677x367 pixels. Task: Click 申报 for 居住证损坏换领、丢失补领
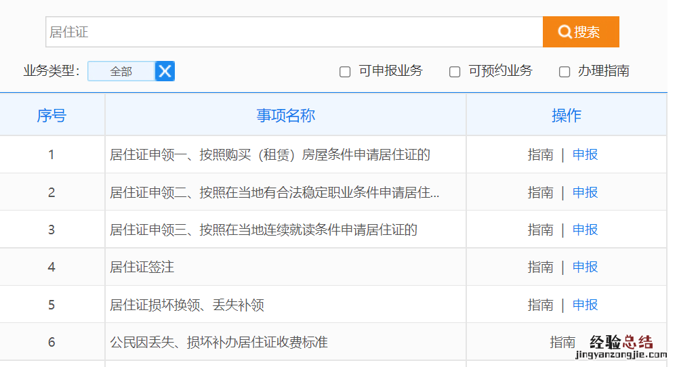[585, 305]
